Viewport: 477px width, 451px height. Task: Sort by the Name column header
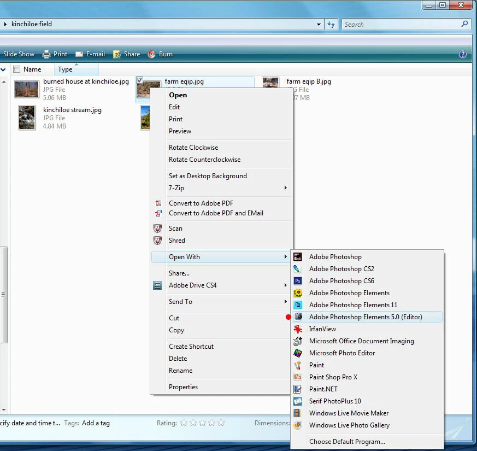tap(32, 69)
